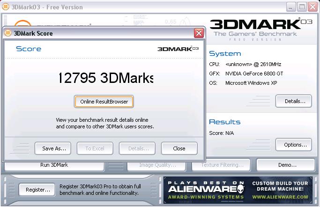Click the 3DMARK03 logo in the score dialog
The width and height of the screenshot is (320, 207).
[178, 49]
